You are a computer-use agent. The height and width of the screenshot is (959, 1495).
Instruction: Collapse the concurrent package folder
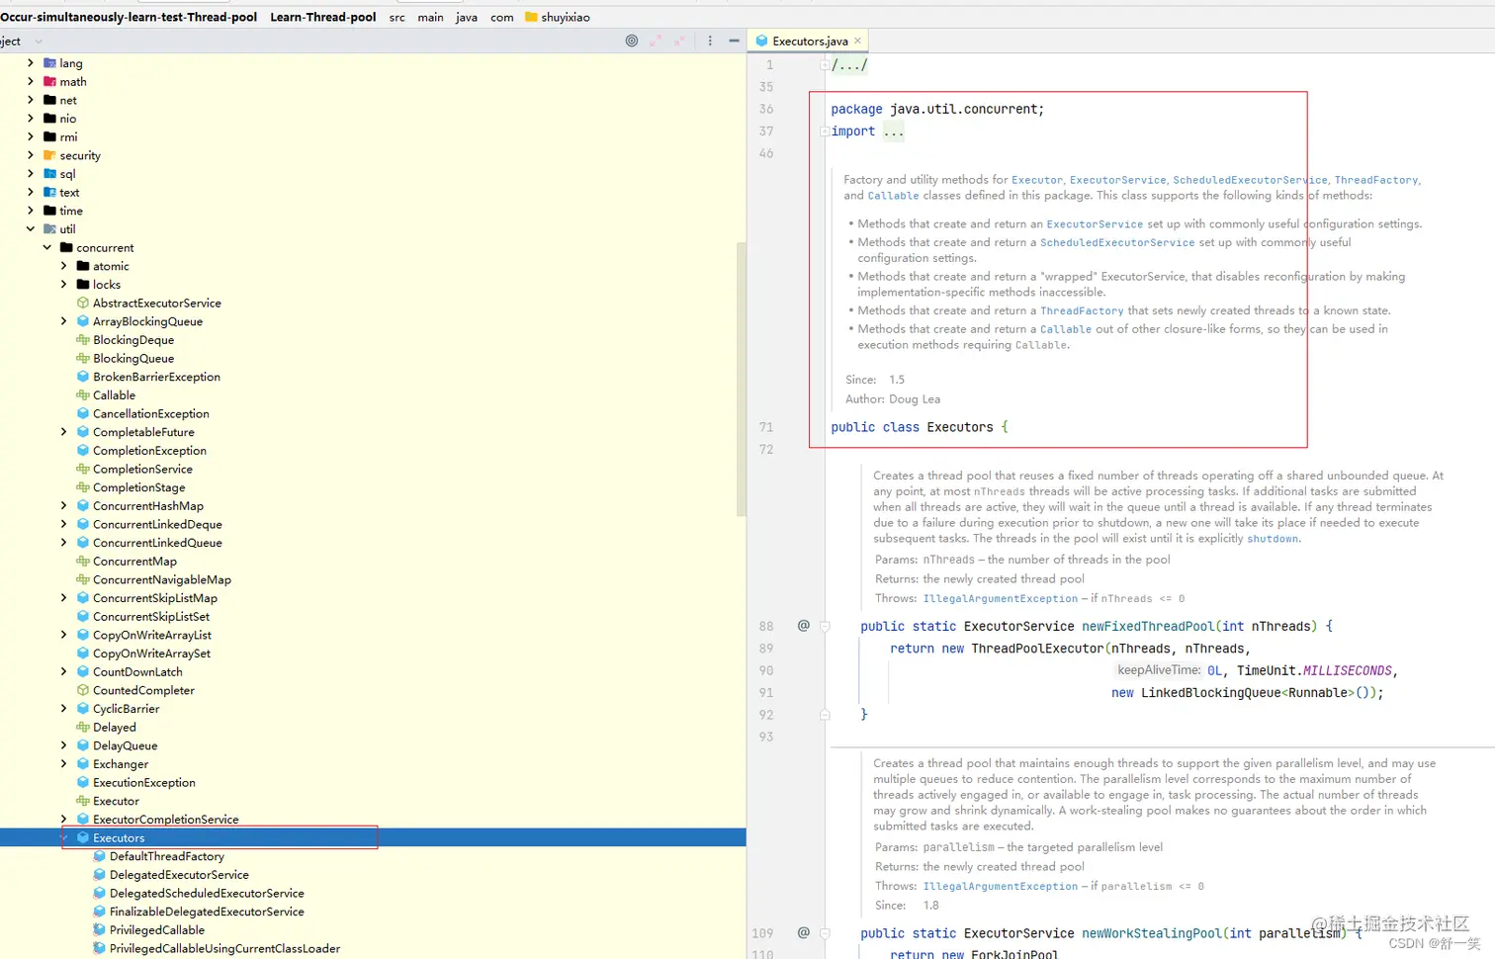click(x=47, y=247)
